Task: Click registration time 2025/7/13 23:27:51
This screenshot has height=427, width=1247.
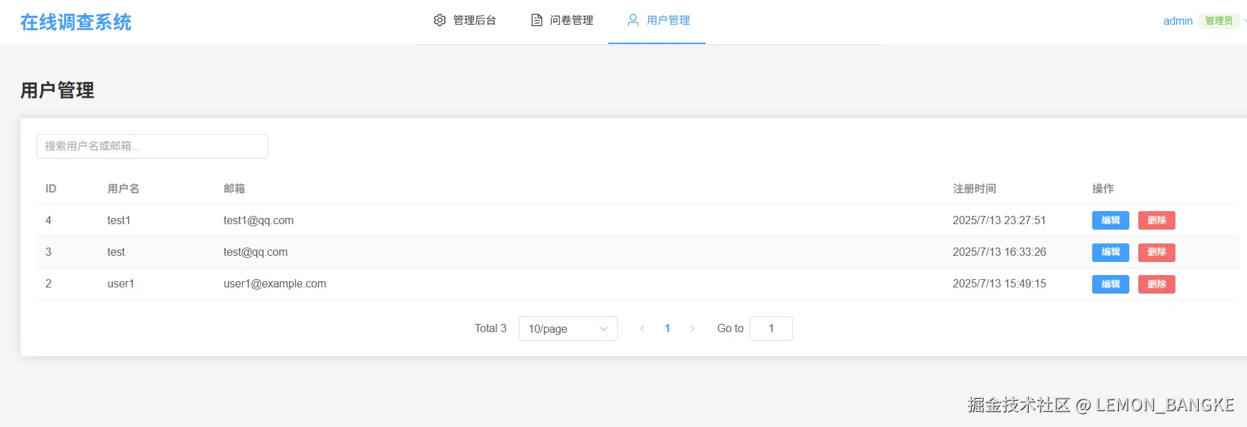Action: pyautogui.click(x=999, y=221)
